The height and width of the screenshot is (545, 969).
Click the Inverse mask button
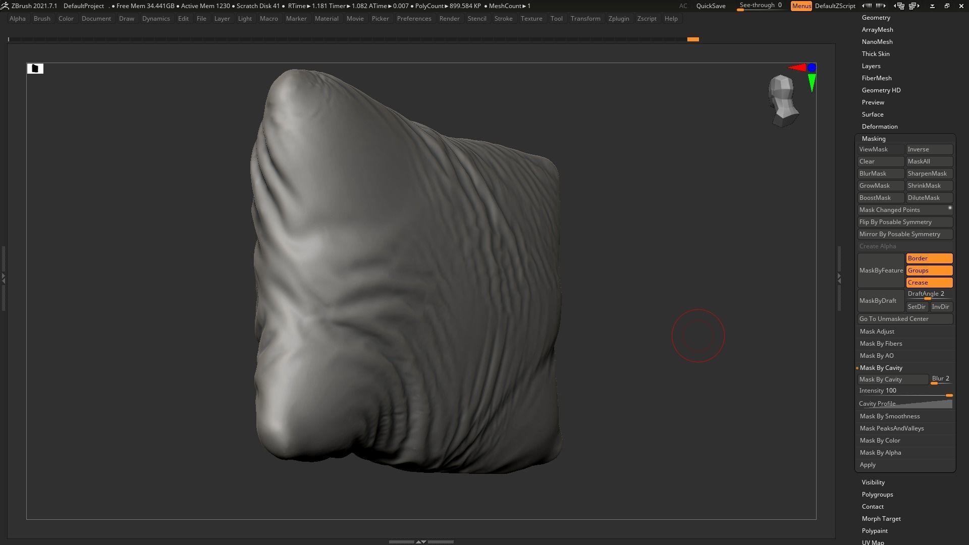929,149
